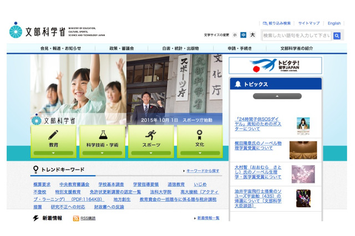Open the 法科大学院 keyword link

point(161,192)
